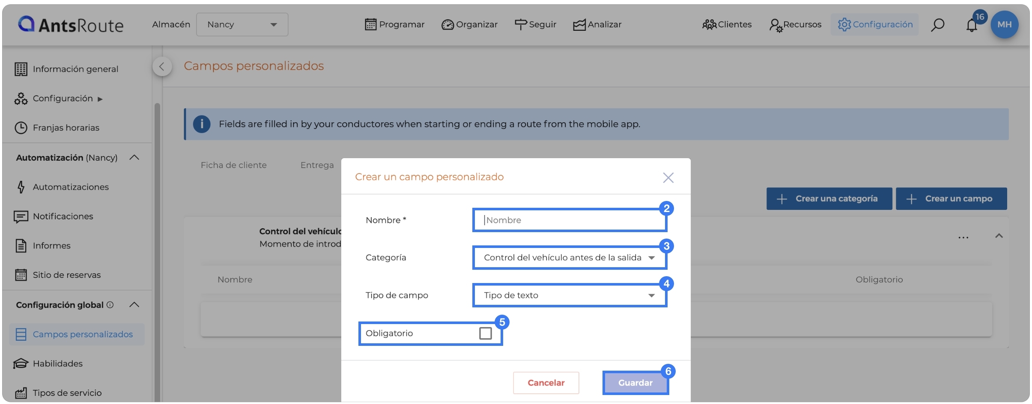
Task: Go to the Recursos menu
Action: pyautogui.click(x=795, y=24)
